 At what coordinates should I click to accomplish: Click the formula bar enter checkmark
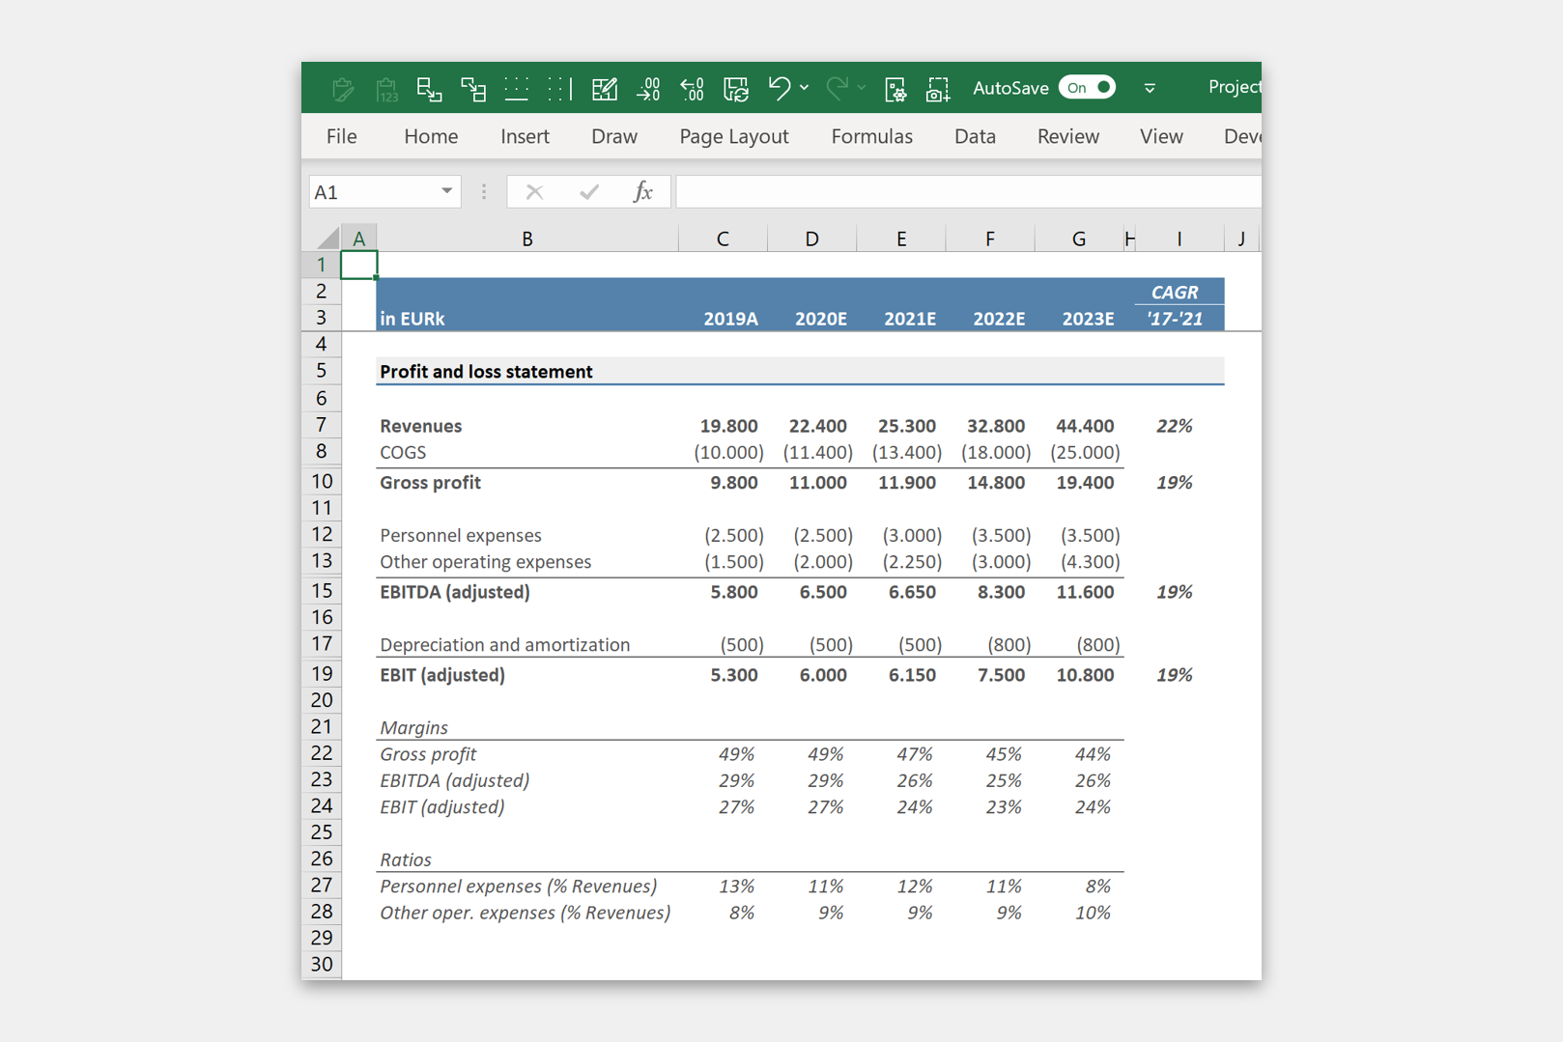pyautogui.click(x=588, y=192)
